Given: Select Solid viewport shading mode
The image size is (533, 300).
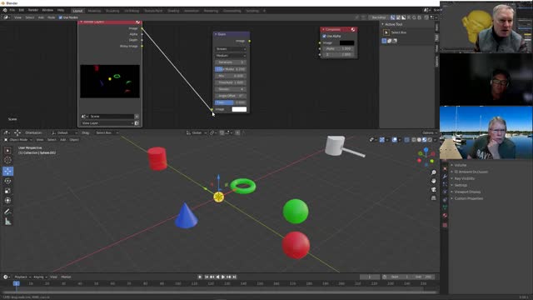Looking at the screenshot, I should pos(419,140).
